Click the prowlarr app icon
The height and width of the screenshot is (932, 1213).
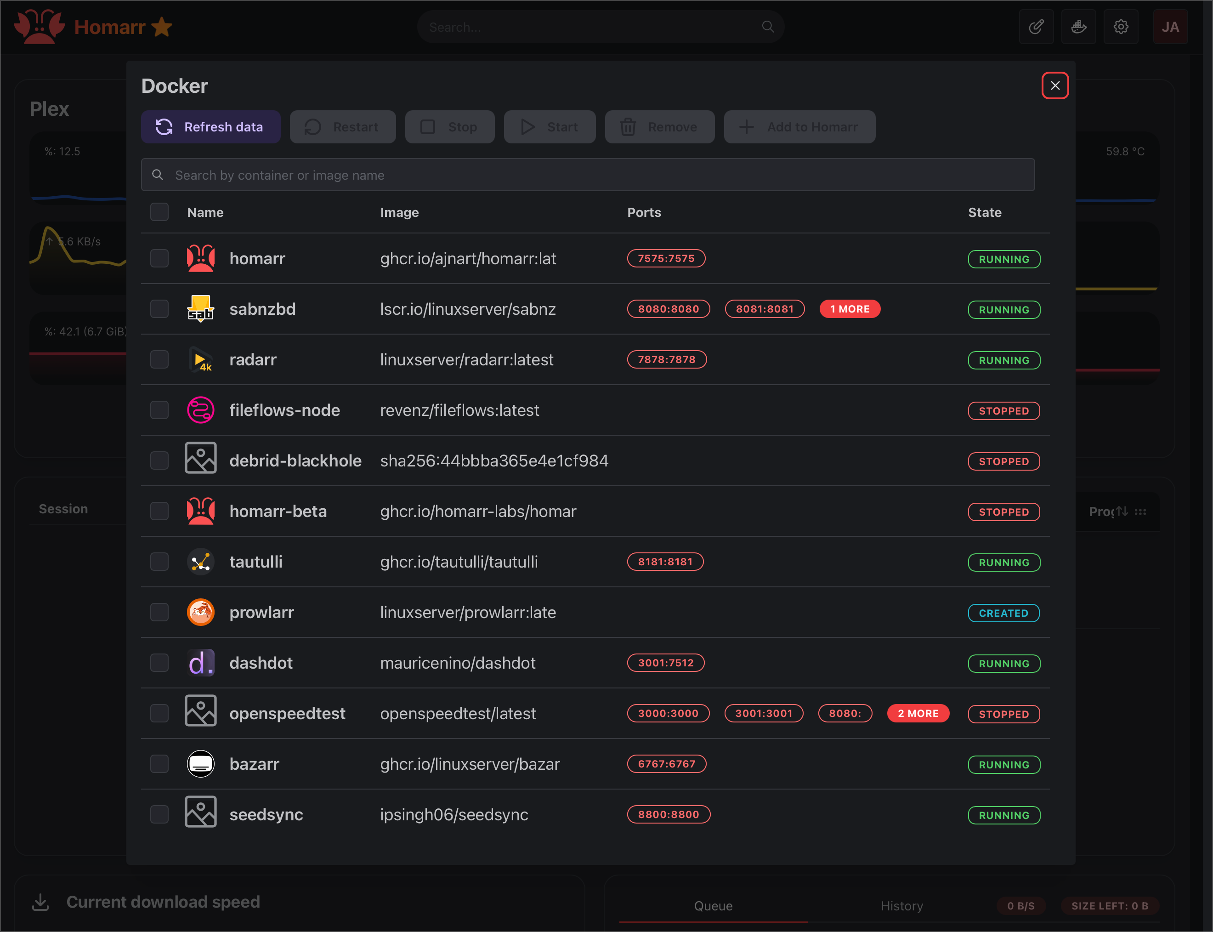click(x=200, y=613)
